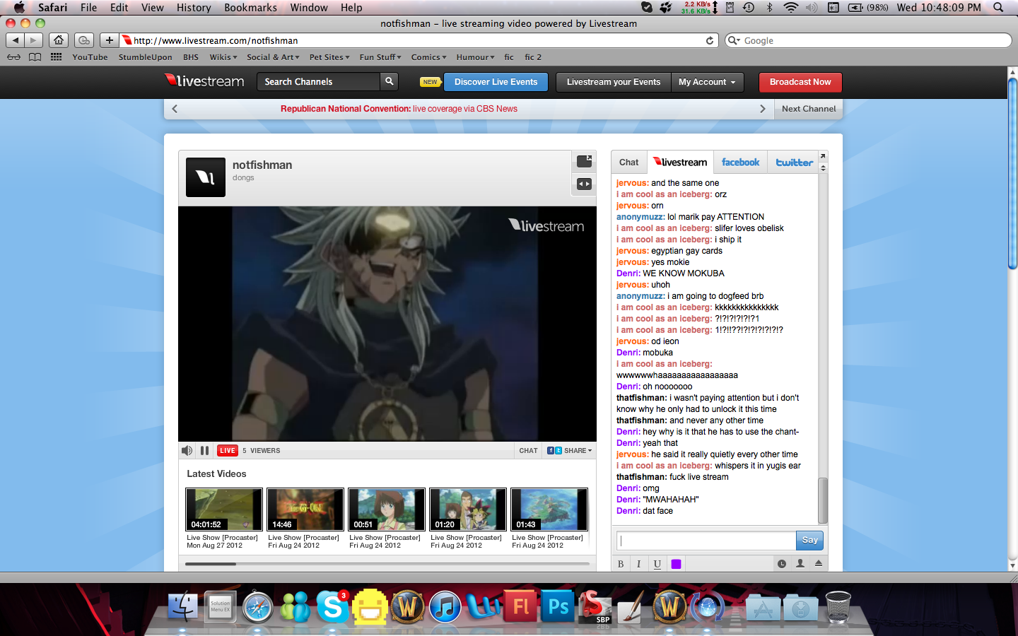Click the LIVE indicator badge
The height and width of the screenshot is (636, 1018).
tap(228, 450)
